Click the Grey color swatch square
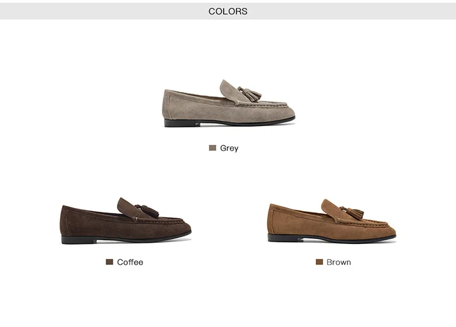The image size is (456, 327). click(x=212, y=148)
